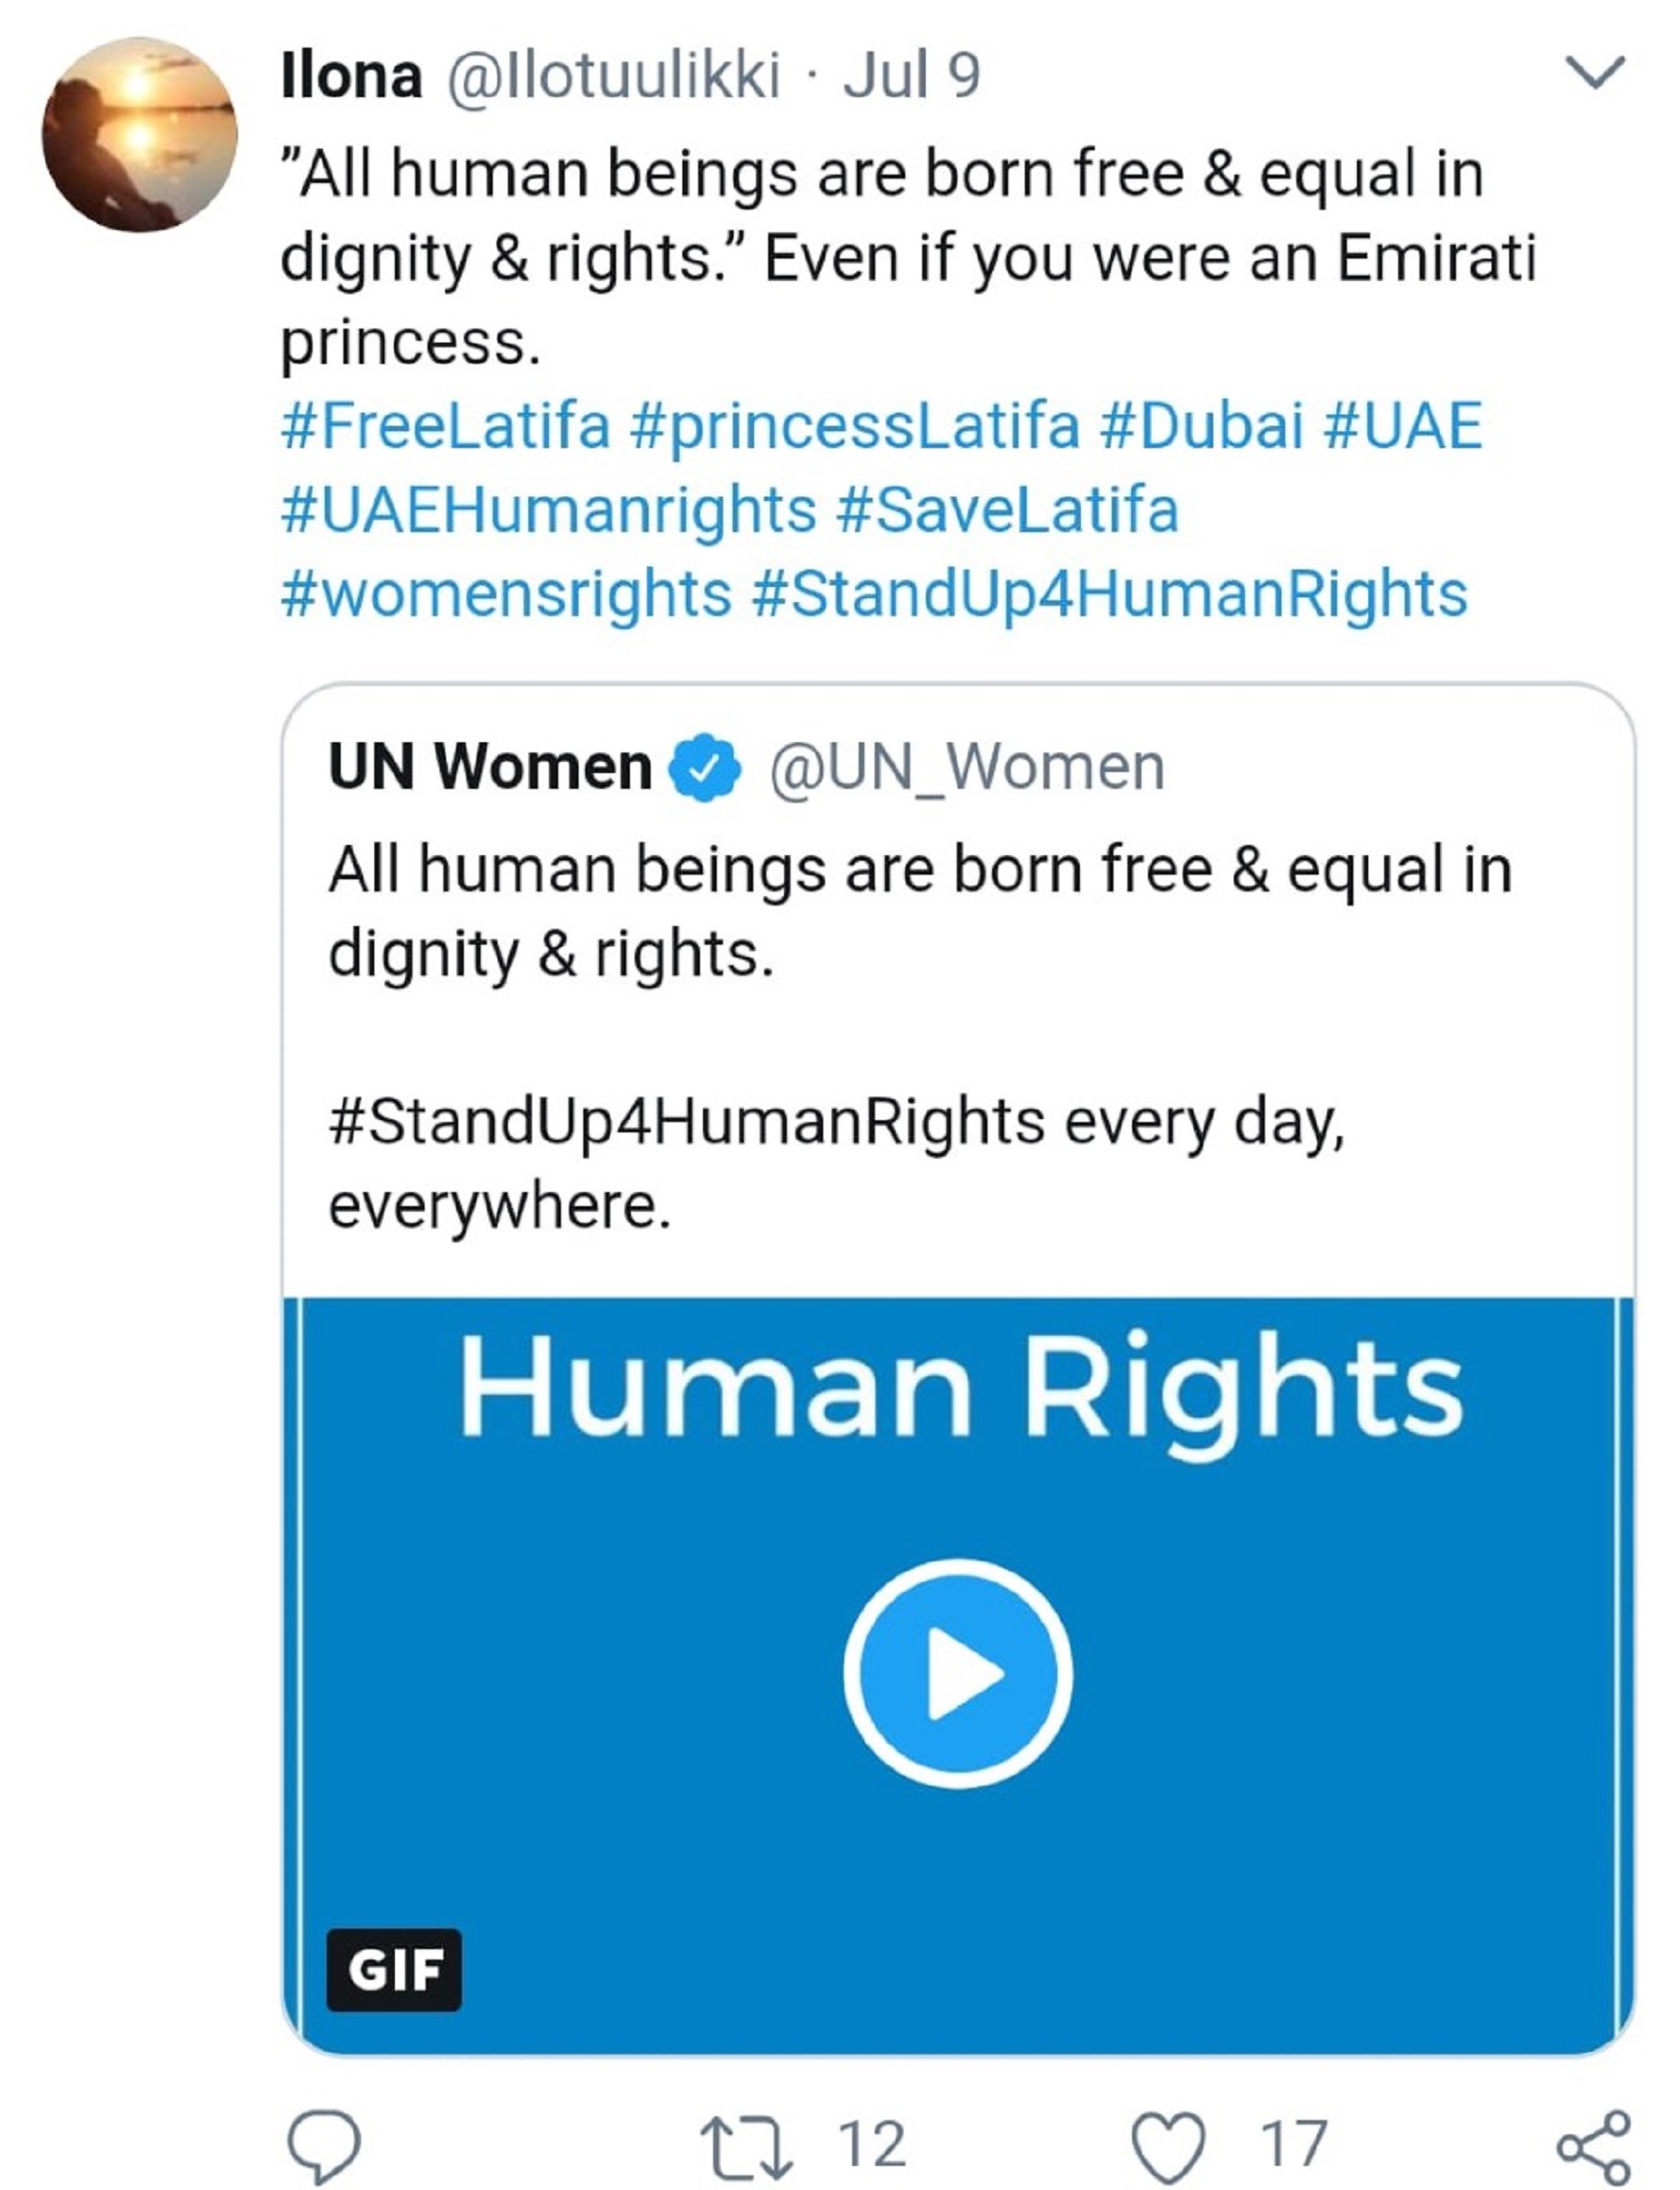Click the Ilona display name
The image size is (1680, 2190).
click(351, 75)
